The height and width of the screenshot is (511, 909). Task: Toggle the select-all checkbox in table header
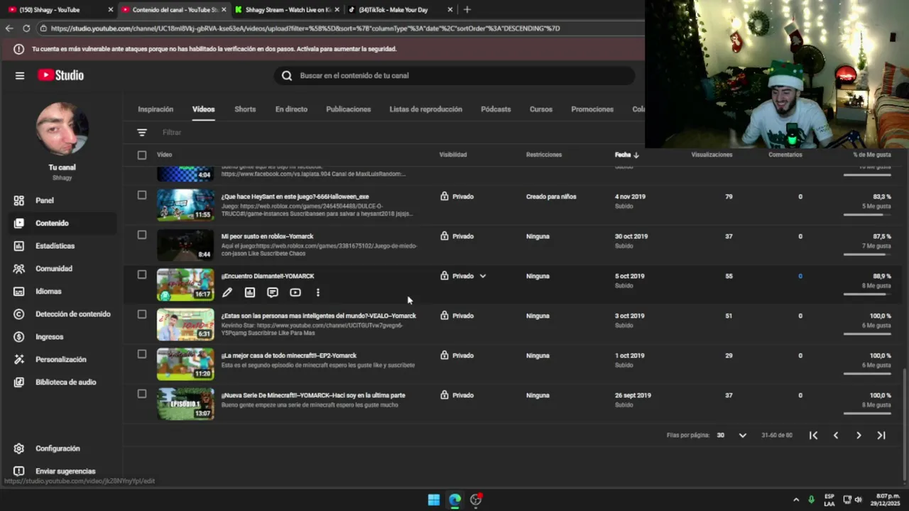[142, 155]
